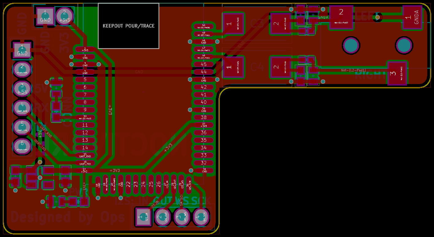Select the KEEPOUT POUR/TRACE zone label

pyautogui.click(x=128, y=26)
